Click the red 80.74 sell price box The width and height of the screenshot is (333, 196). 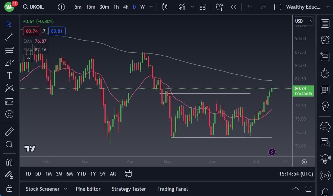30,31
